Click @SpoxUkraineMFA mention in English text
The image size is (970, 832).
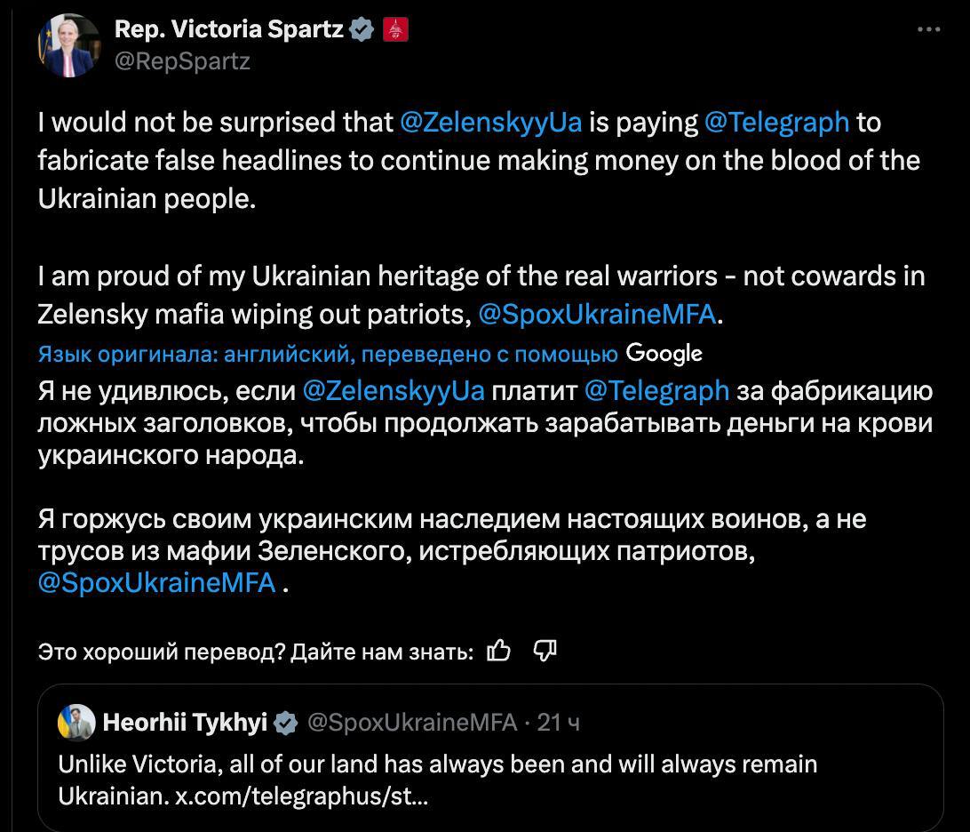pyautogui.click(x=596, y=314)
